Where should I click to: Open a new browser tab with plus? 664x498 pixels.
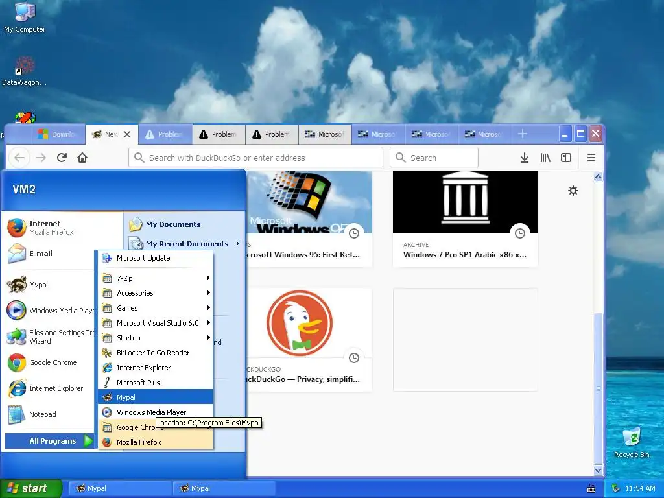click(523, 134)
